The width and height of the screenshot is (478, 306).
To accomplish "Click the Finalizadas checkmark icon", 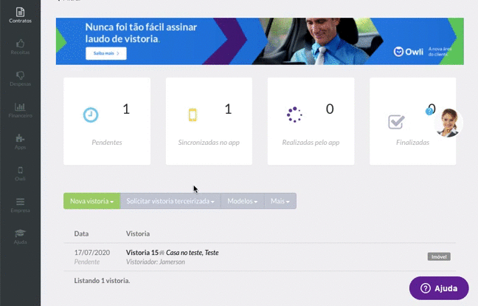I will click(x=396, y=121).
